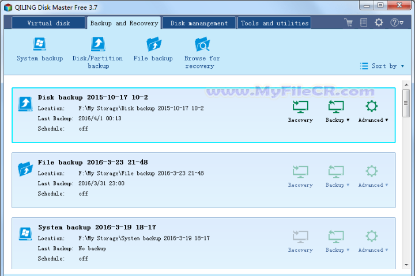Open Backup menu for Disk backup 2015-10-17
The height and width of the screenshot is (276, 415).
337,111
